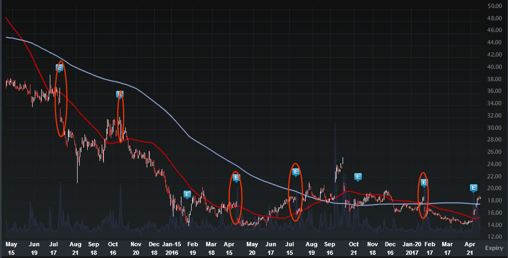Select the 'Mar 17' axis date
This screenshot has height=258, width=508.
click(448, 248)
